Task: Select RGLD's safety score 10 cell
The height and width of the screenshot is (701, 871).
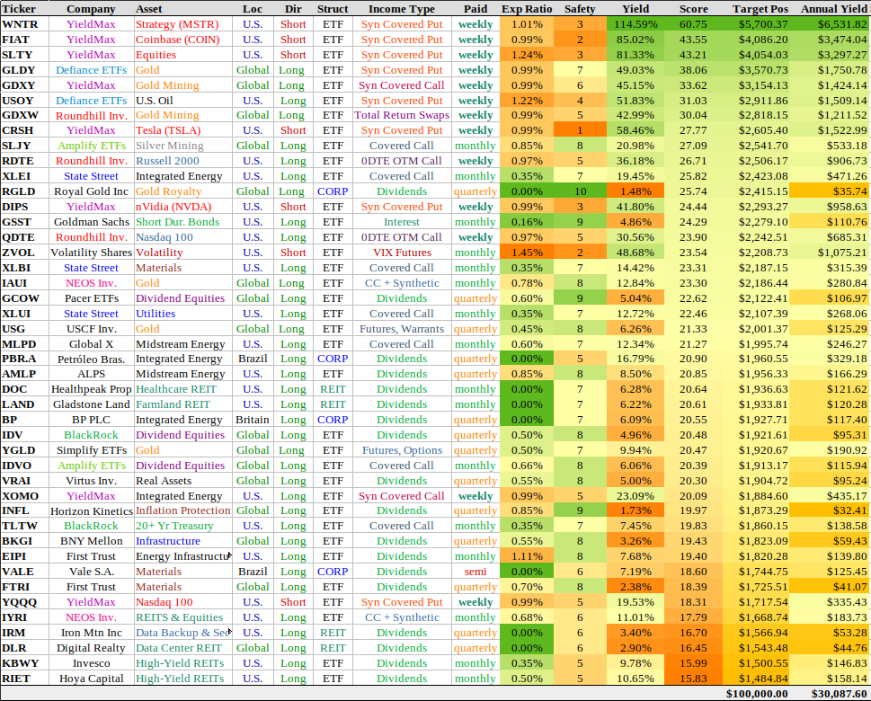Action: (x=580, y=191)
